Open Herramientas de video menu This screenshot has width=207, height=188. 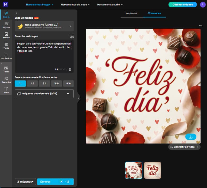[x=75, y=5]
